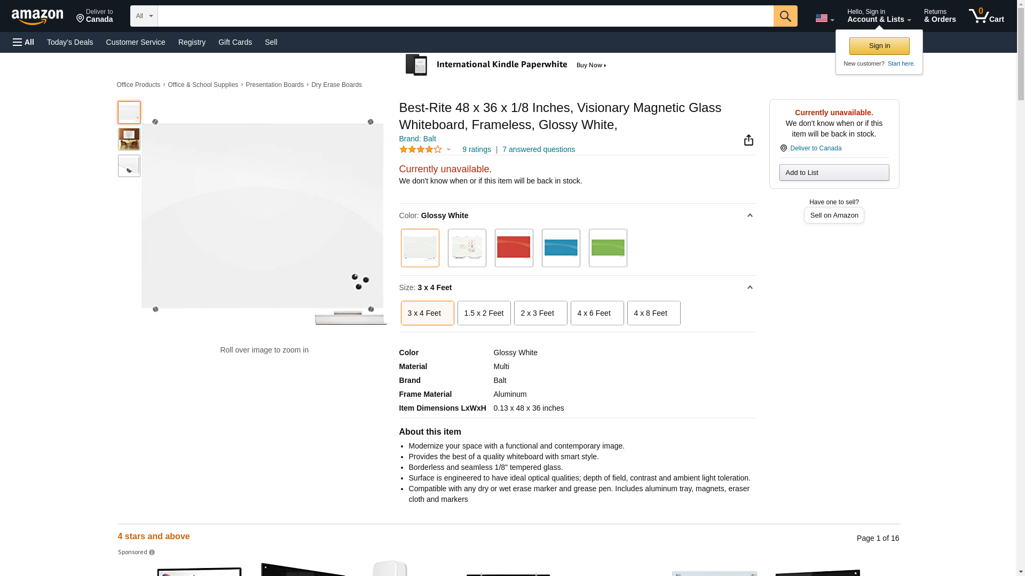Choose the red color swatch
Viewport: 1025px width, 576px height.
pyautogui.click(x=514, y=248)
